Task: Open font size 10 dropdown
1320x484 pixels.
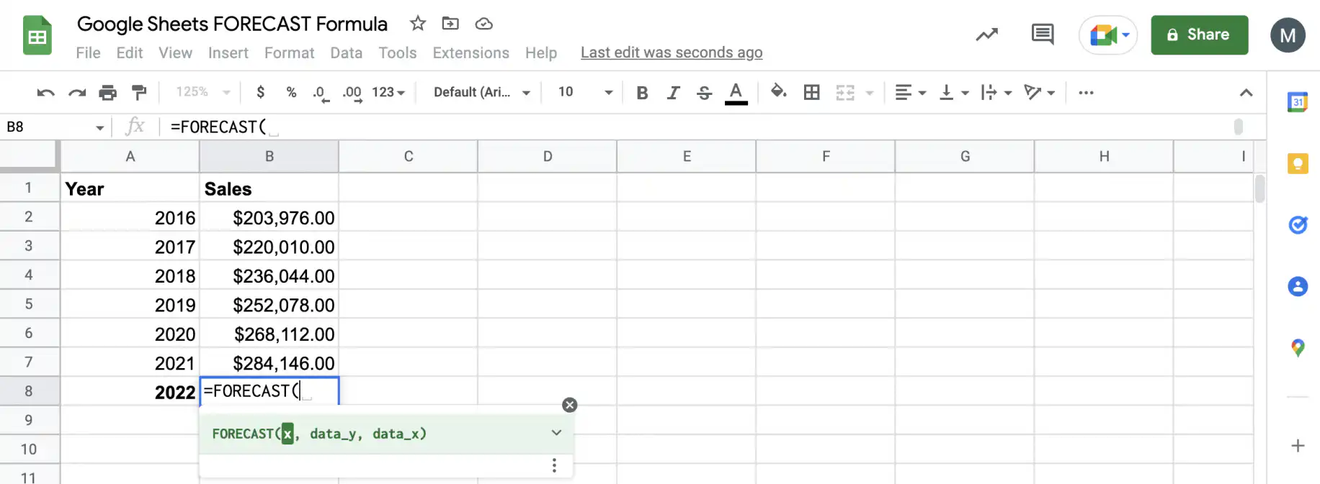Action: [x=585, y=92]
